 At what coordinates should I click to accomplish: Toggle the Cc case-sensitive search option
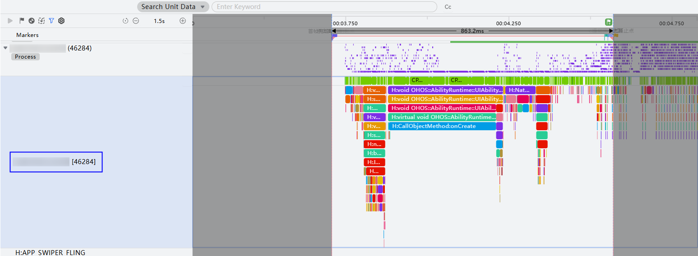click(x=448, y=7)
